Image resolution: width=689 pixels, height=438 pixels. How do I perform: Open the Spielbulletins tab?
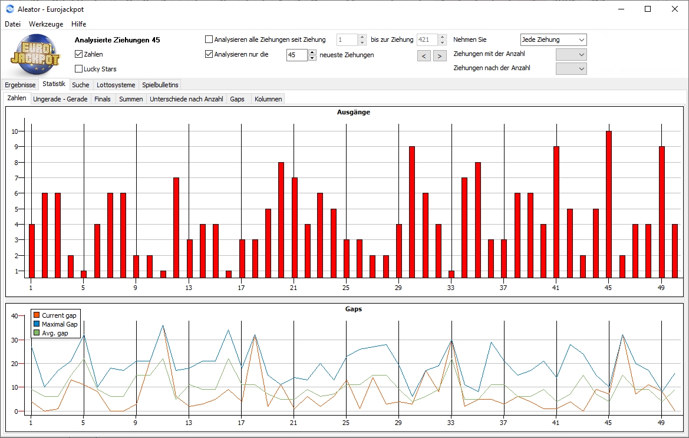(x=160, y=85)
